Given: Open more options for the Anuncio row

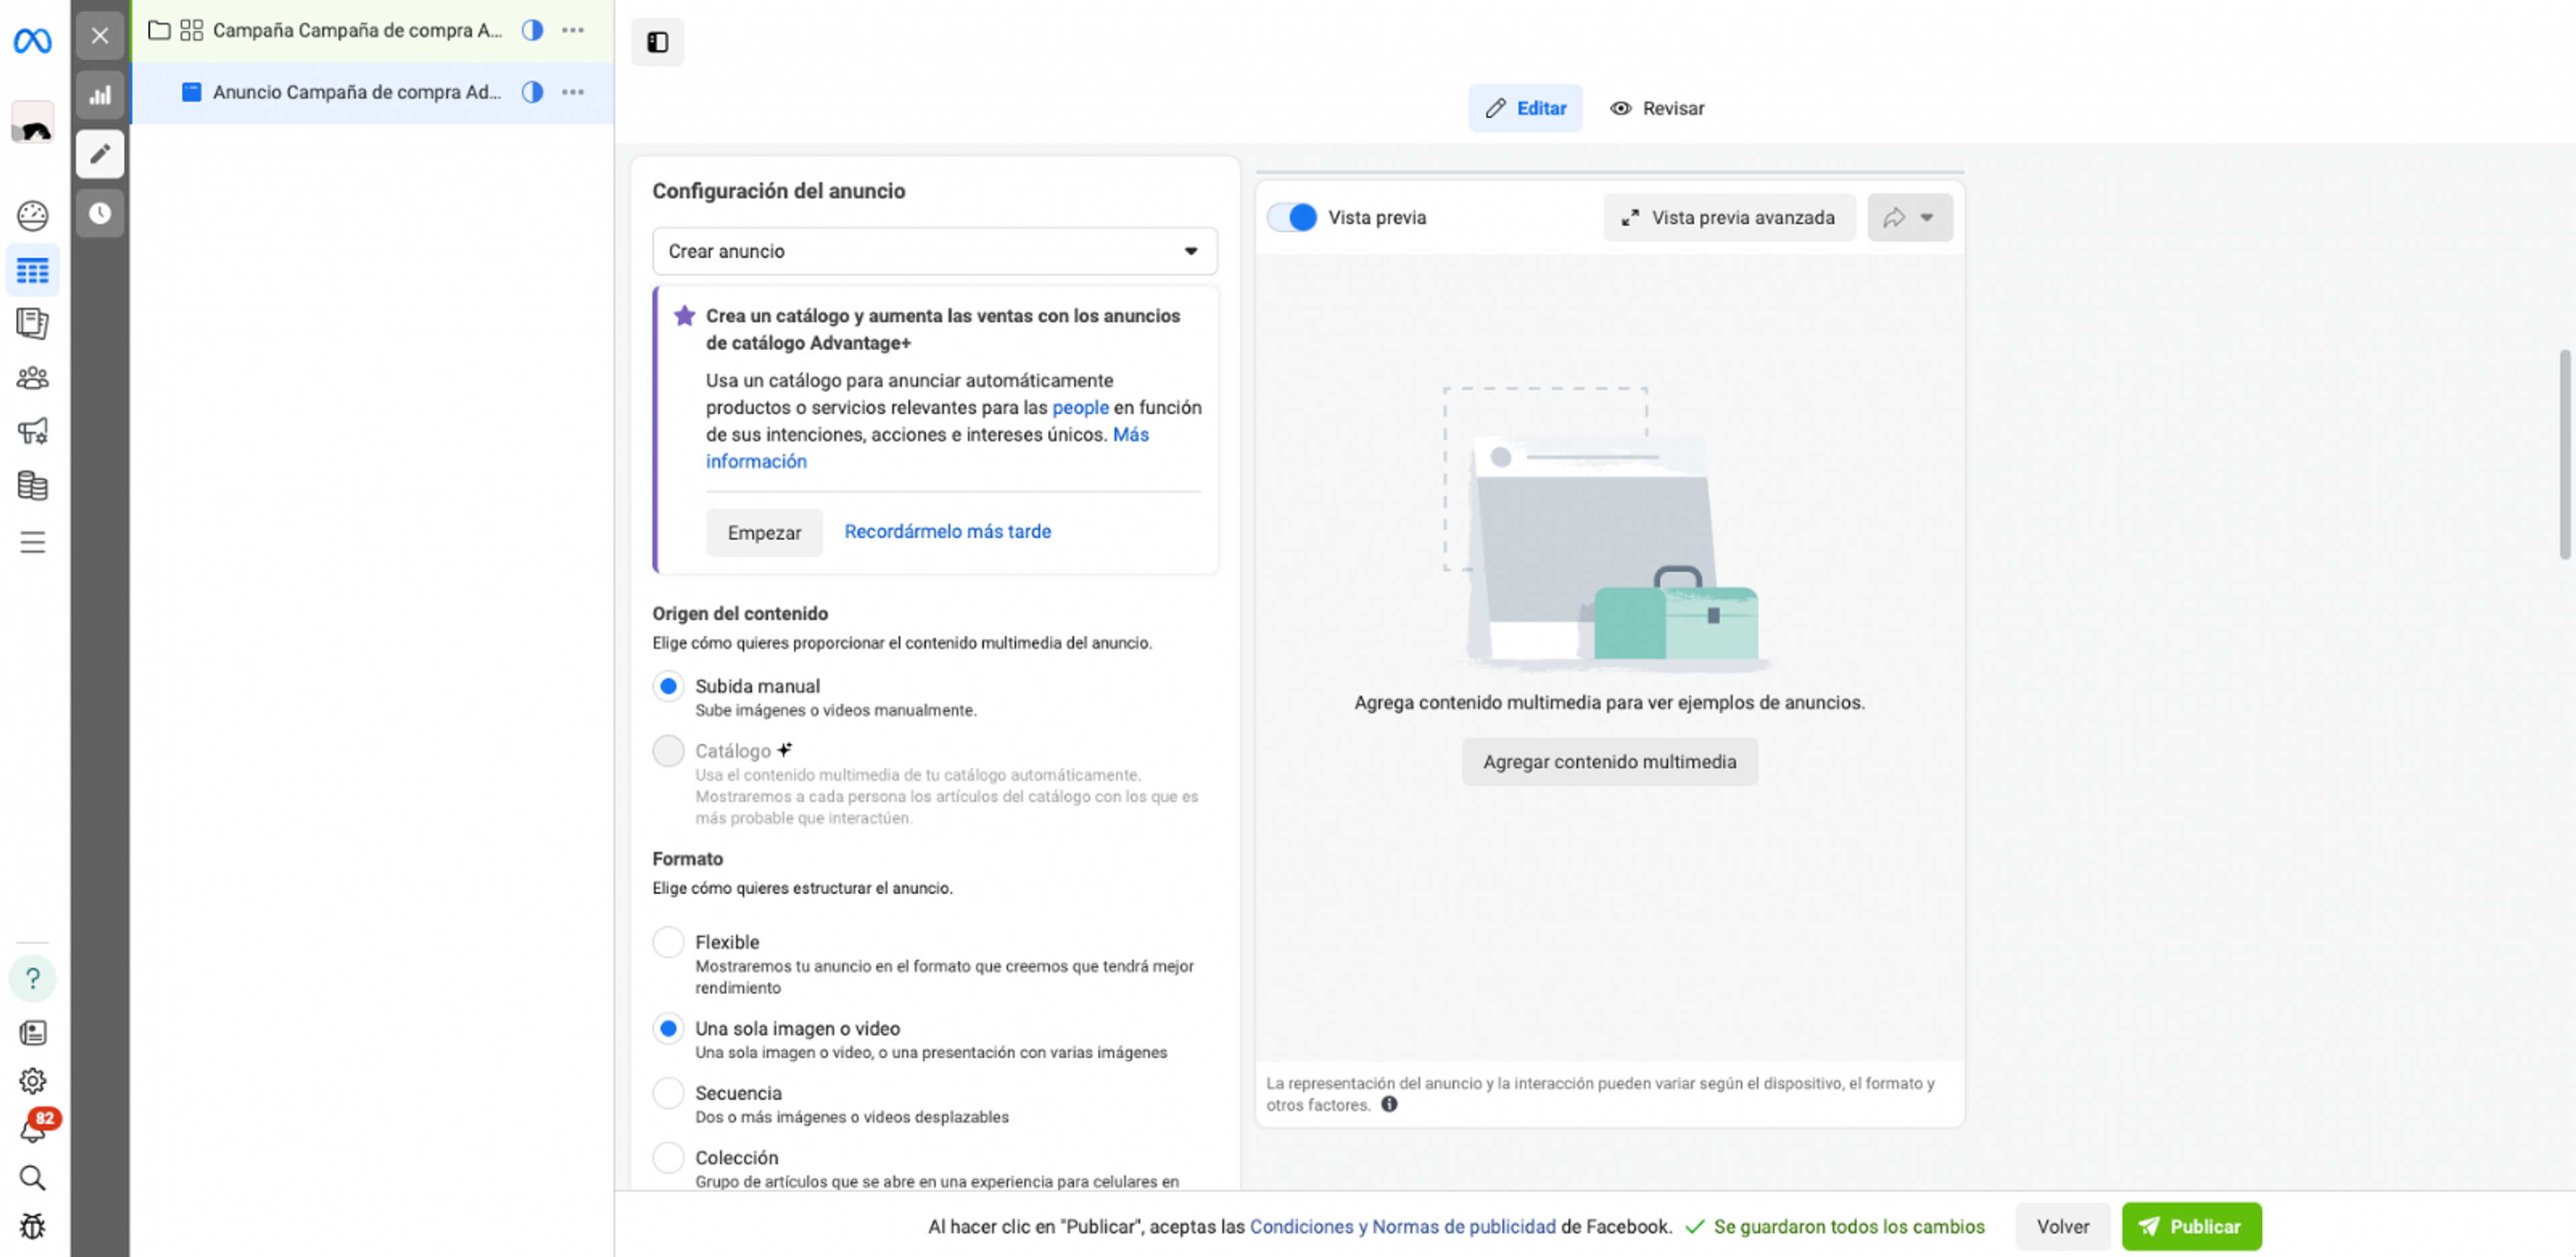Looking at the screenshot, I should 573,92.
